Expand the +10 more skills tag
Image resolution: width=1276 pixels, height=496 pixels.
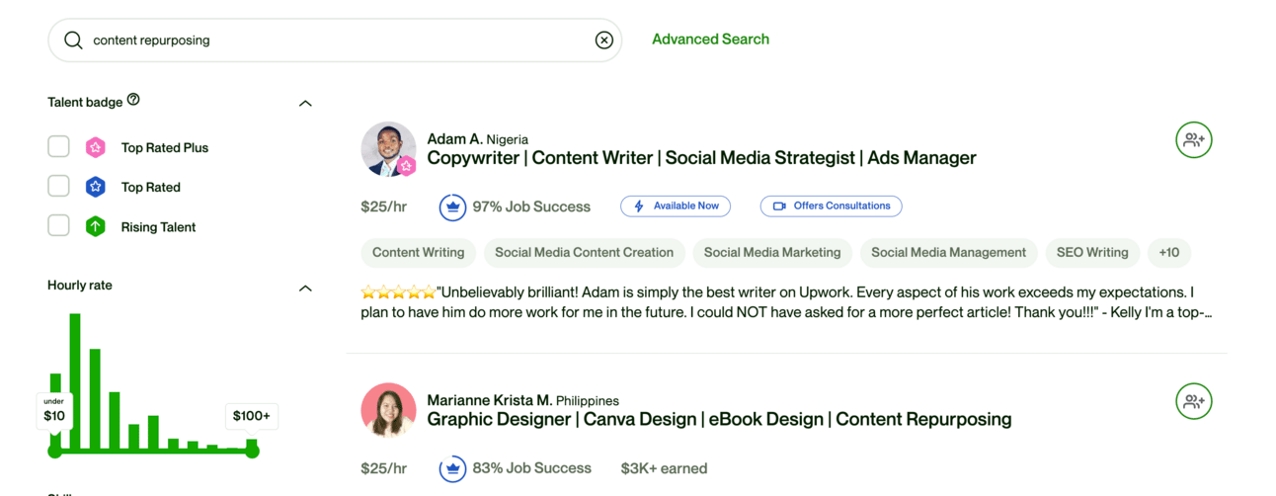(1168, 253)
